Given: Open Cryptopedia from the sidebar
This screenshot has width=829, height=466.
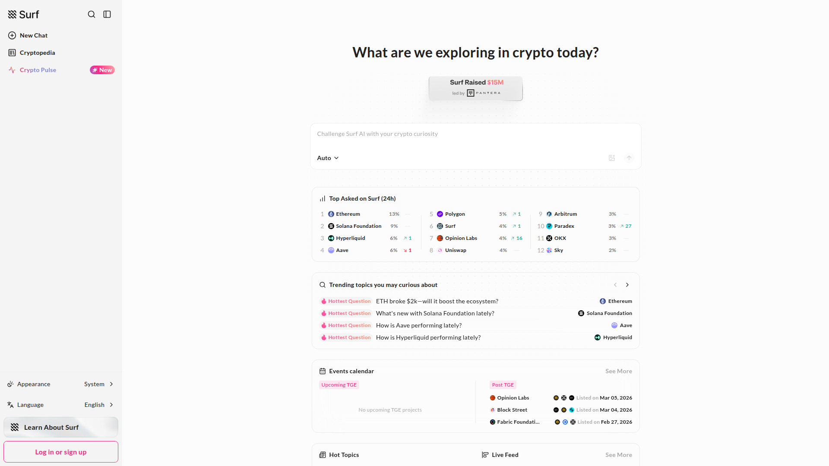Looking at the screenshot, I should [x=37, y=53].
